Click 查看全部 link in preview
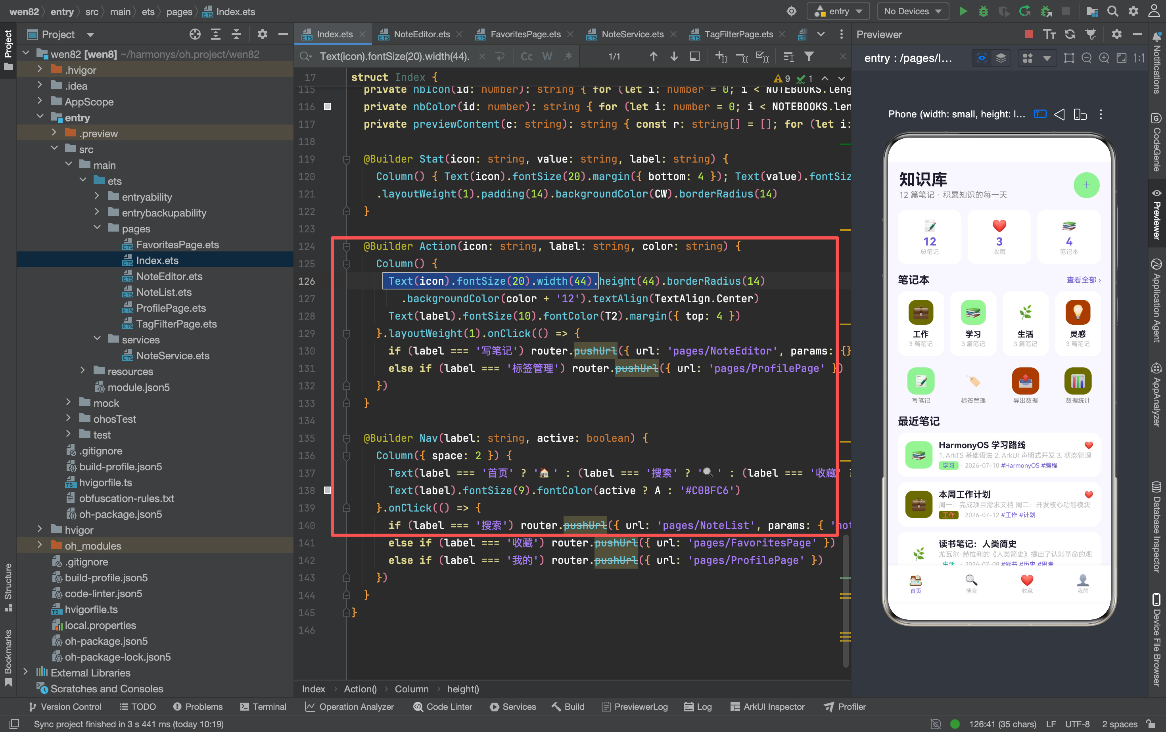Screen dimensions: 1166x732 click(1083, 280)
